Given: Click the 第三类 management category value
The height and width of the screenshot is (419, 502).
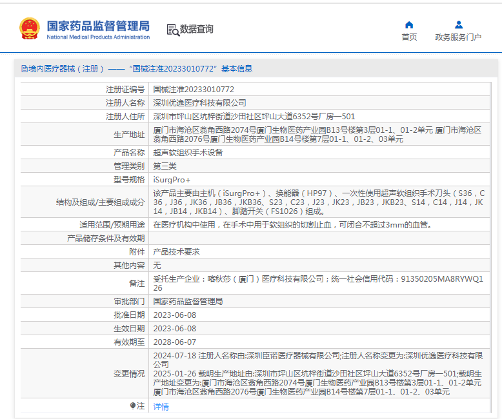Looking at the screenshot, I should coord(165,166).
